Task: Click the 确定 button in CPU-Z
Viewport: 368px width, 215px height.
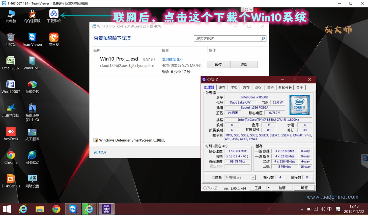Action: 304,188
